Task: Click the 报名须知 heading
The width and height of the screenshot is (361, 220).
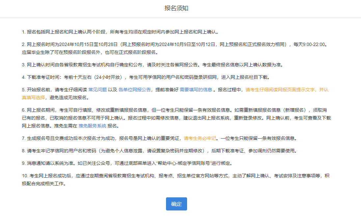Action: click(176, 8)
